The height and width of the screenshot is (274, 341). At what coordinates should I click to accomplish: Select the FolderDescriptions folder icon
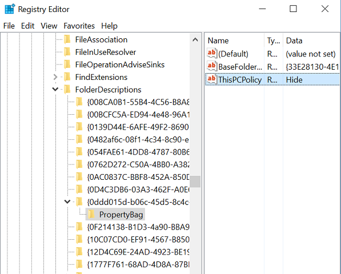coord(67,90)
